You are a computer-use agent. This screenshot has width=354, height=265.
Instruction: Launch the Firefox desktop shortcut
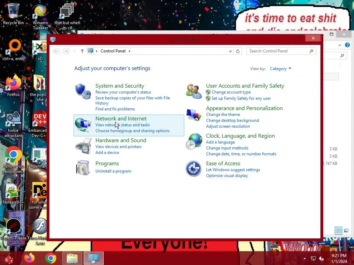coord(13,86)
